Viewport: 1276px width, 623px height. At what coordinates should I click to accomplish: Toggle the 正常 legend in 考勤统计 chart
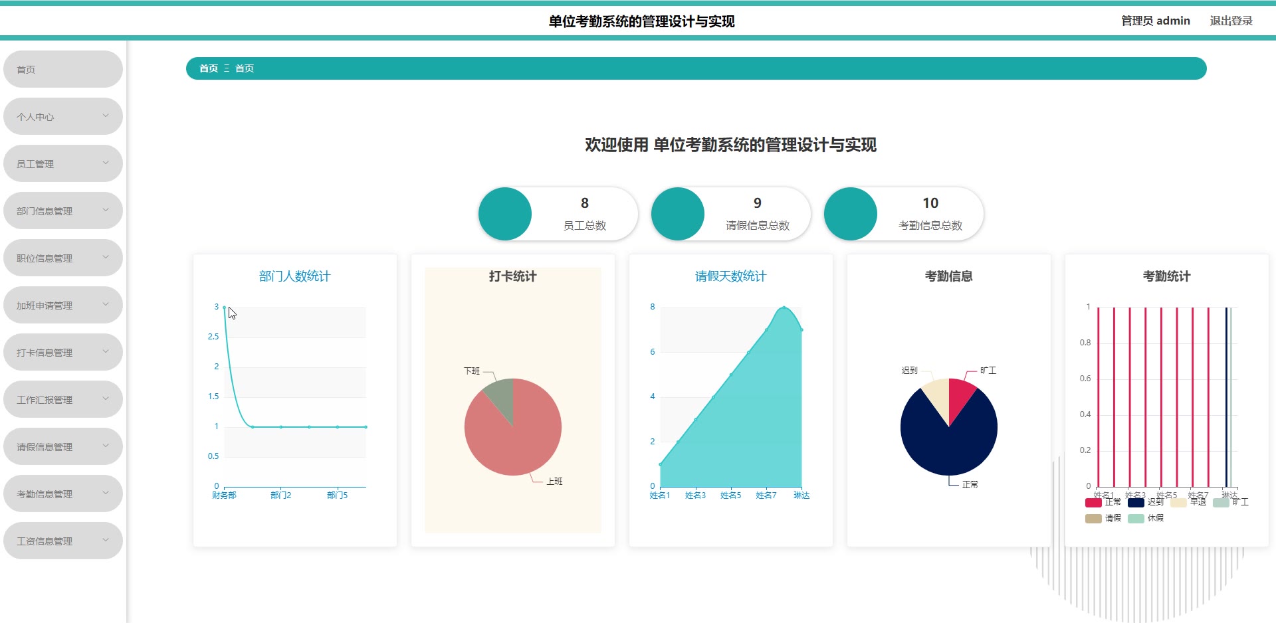pyautogui.click(x=1103, y=502)
